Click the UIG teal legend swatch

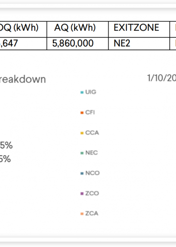(82, 92)
